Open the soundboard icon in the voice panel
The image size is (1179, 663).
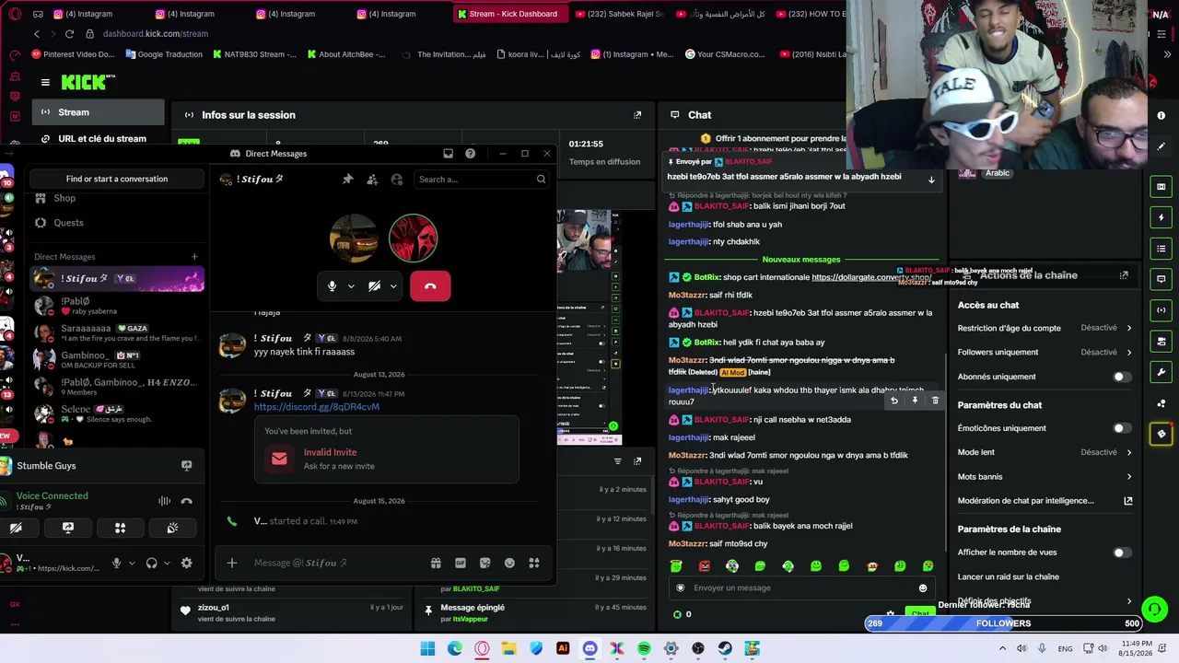click(172, 528)
